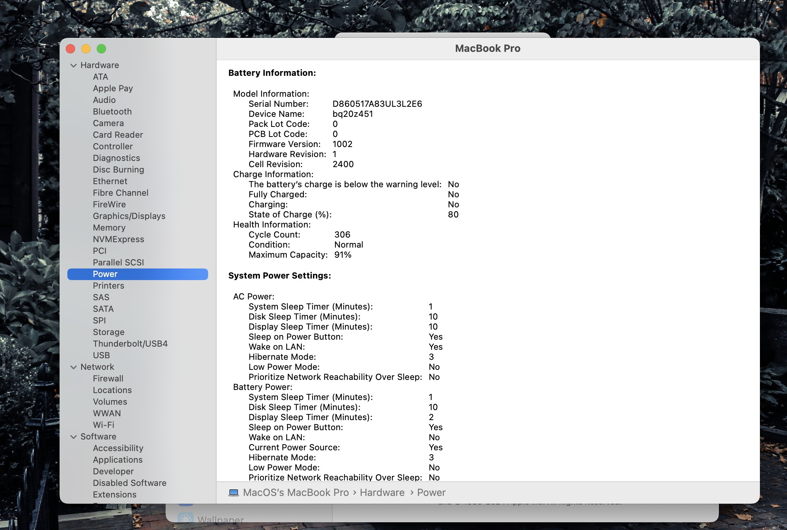This screenshot has width=787, height=530.
Task: Open the Printers entry
Action: [x=109, y=286]
